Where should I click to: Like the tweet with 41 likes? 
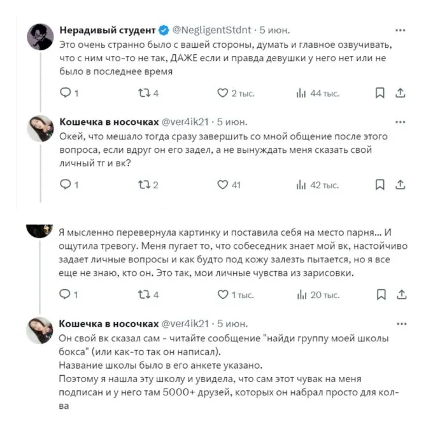click(x=223, y=185)
